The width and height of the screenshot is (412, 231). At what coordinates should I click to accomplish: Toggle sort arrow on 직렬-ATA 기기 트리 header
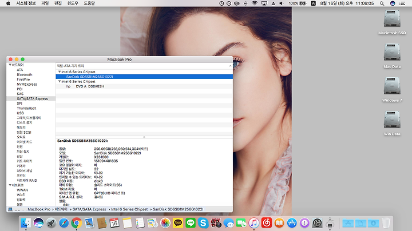pyautogui.click(x=230, y=66)
